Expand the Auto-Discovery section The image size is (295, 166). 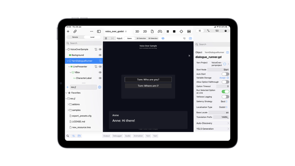(213, 123)
